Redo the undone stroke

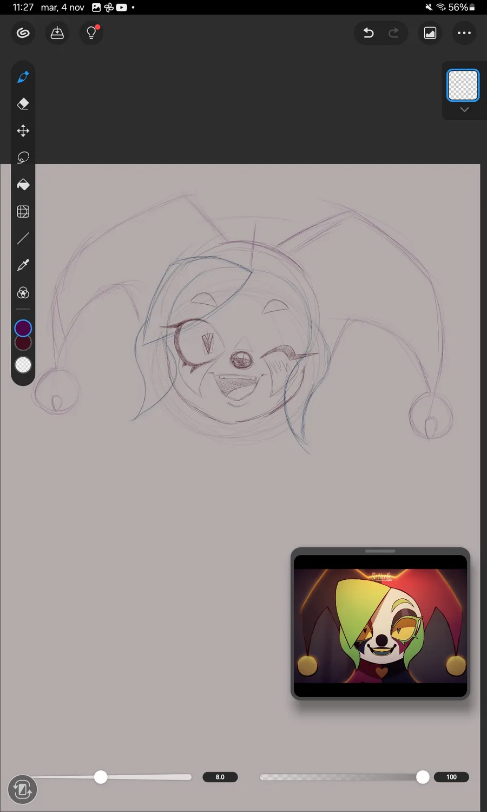(394, 33)
